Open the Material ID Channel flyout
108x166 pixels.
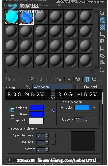click(69, 79)
